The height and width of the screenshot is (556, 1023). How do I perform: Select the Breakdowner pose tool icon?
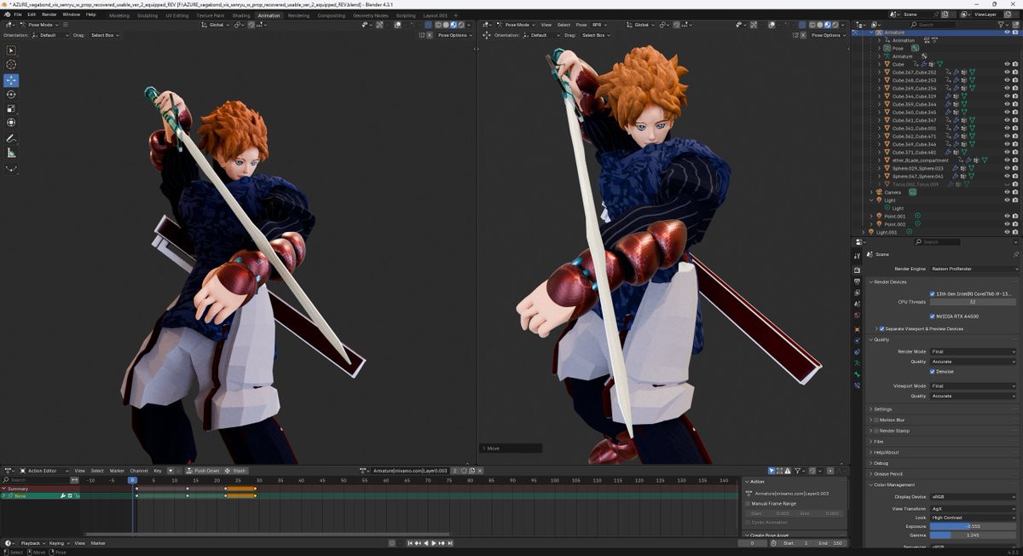click(11, 169)
